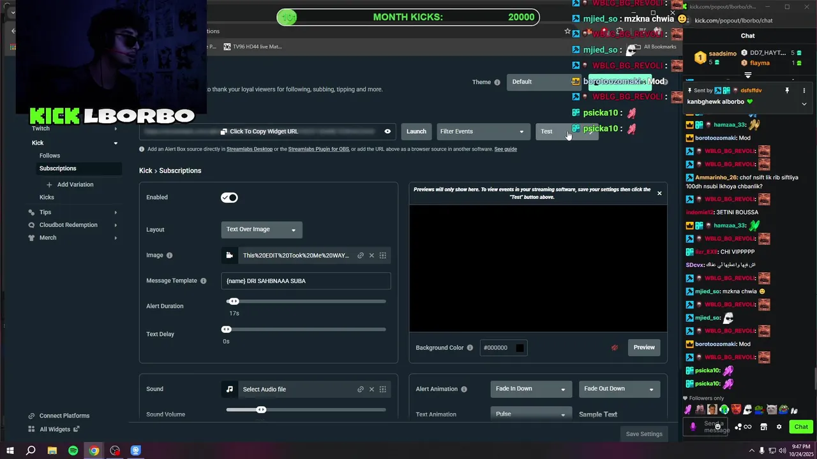
Task: Open OBS Studio from the taskbar
Action: [115, 451]
